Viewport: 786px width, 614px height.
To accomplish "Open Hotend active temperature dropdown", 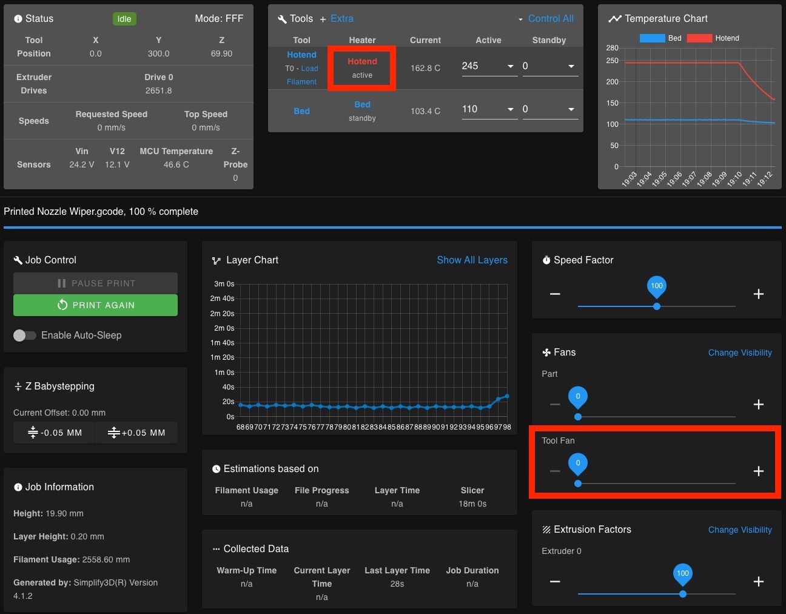I will 511,66.
